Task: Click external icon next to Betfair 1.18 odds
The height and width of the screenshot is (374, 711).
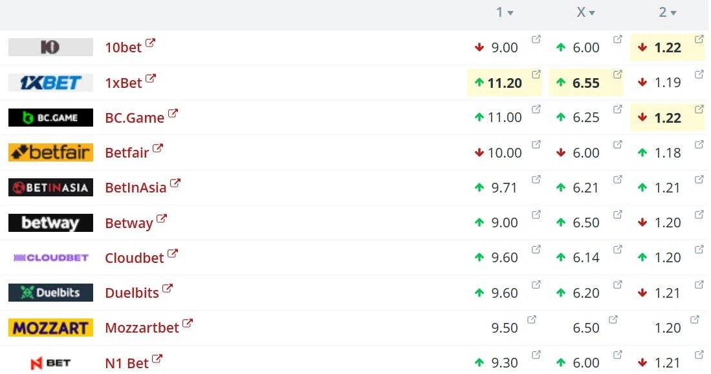Action: (x=699, y=145)
